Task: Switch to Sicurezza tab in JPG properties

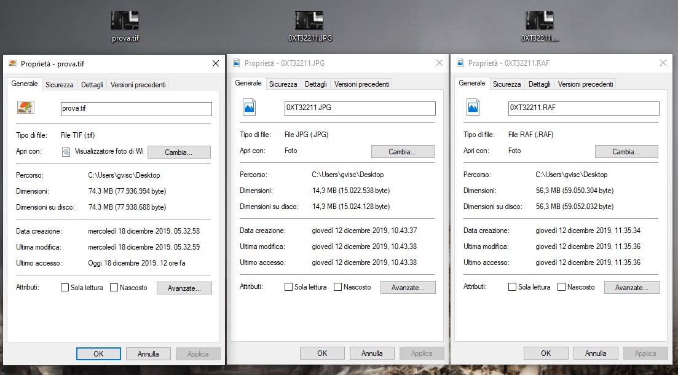Action: point(283,84)
